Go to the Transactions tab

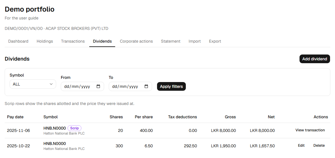[x=73, y=41]
